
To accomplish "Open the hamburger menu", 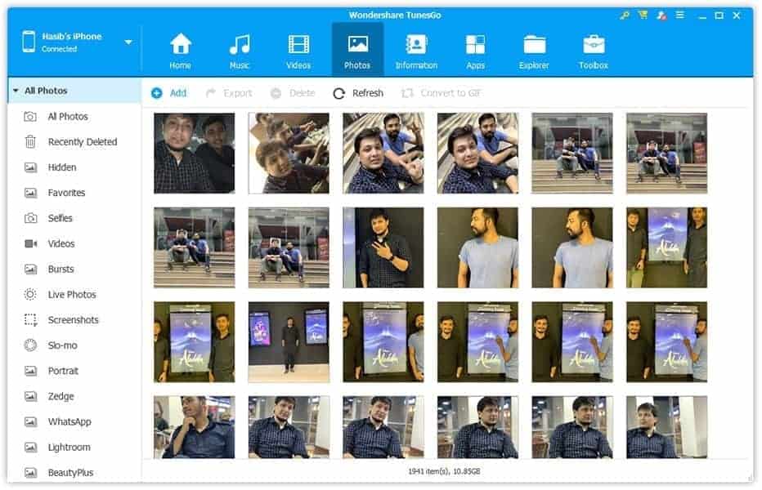I will [x=681, y=15].
